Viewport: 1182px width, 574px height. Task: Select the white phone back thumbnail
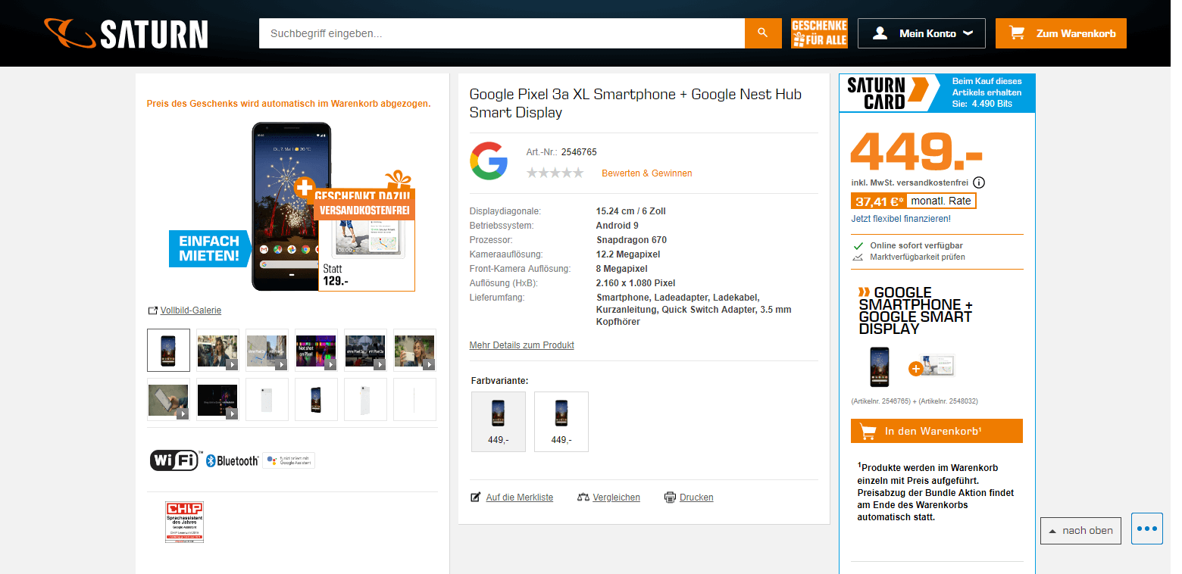tap(267, 399)
